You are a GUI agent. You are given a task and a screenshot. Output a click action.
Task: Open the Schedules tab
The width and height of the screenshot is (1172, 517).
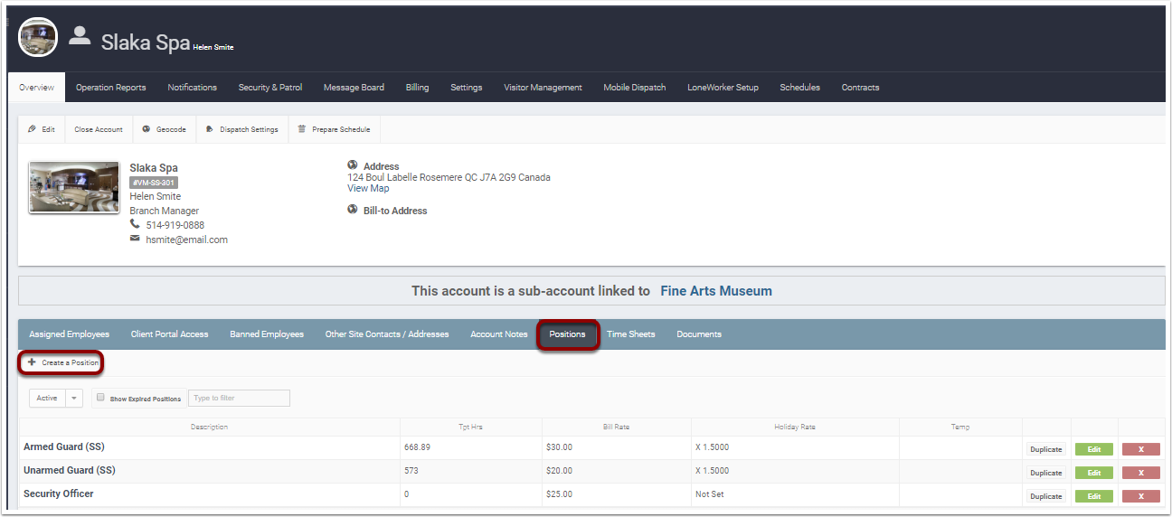point(799,88)
